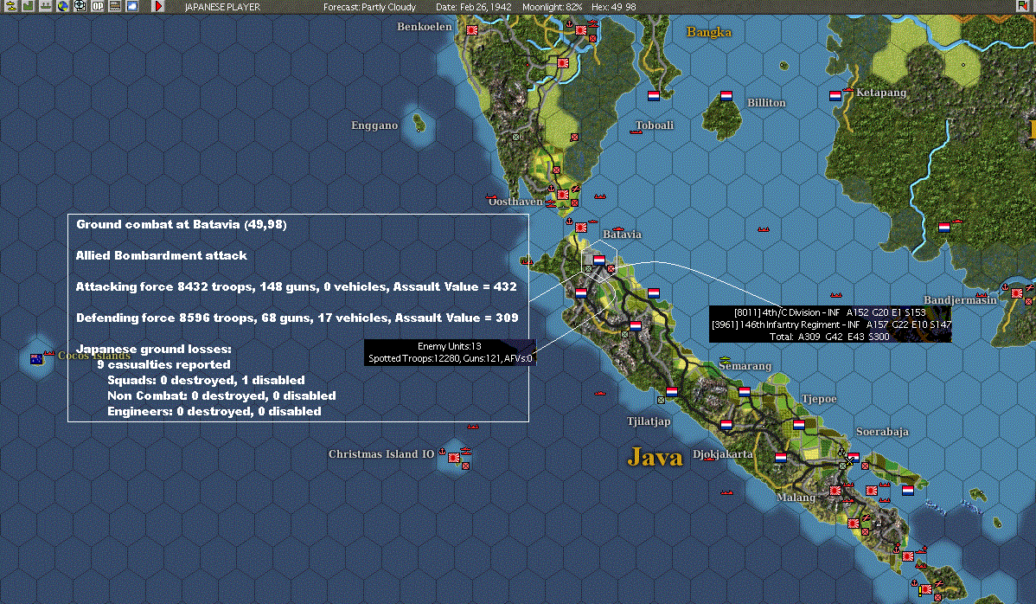Click the 'Attacking force 8432 troops' line
The height and width of the screenshot is (604, 1036).
[296, 286]
